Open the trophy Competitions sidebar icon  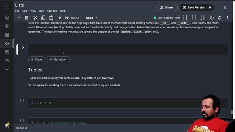[7, 26]
